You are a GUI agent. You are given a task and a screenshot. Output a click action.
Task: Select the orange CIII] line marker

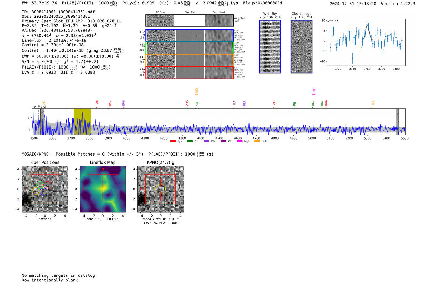point(197,92)
